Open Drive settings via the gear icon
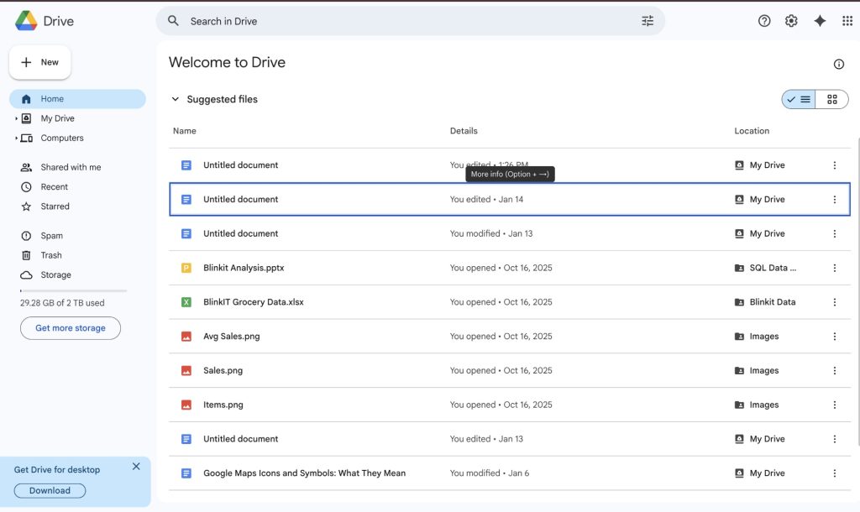 791,20
